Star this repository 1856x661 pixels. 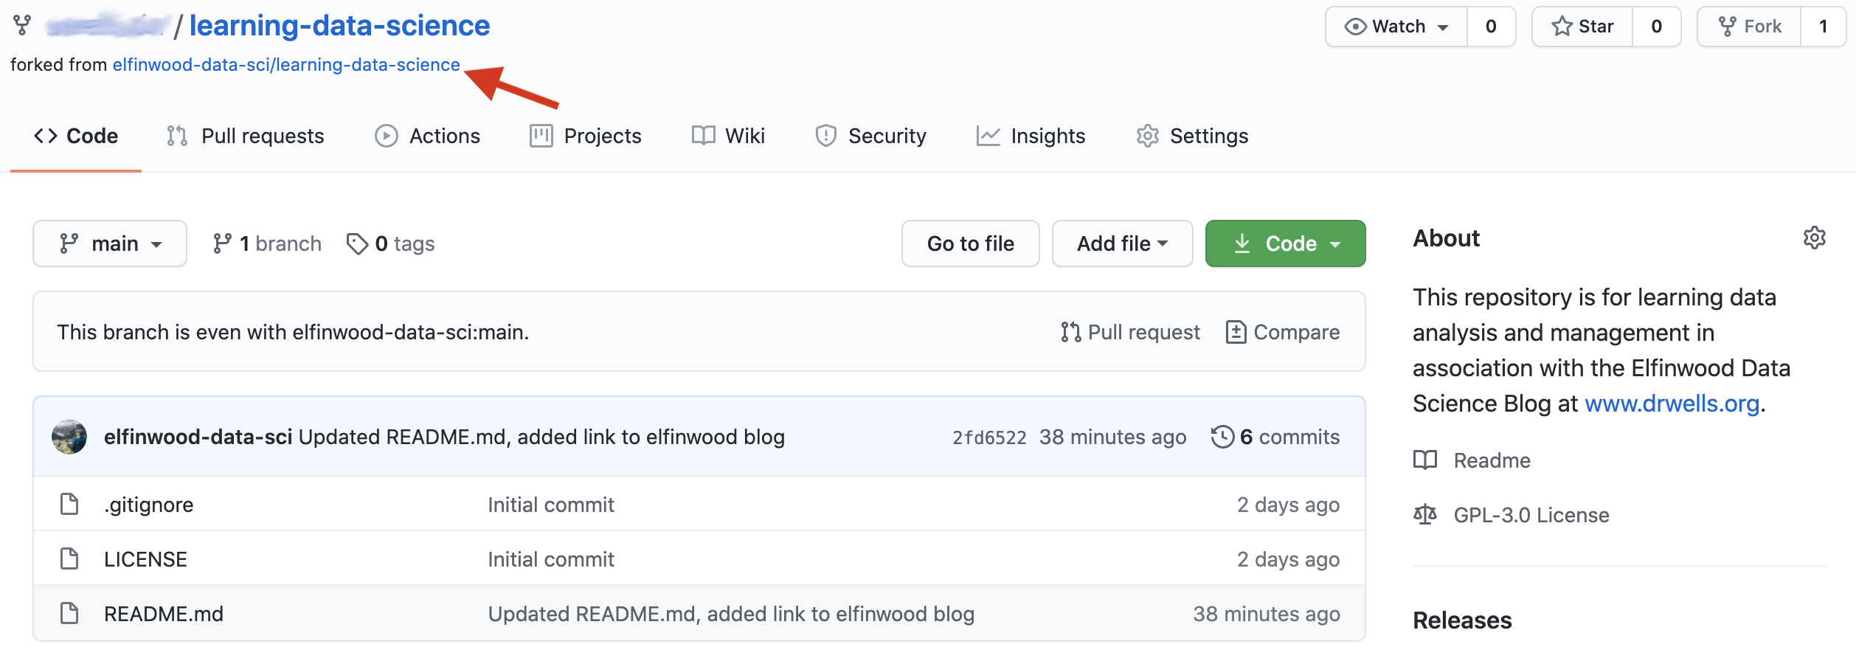pyautogui.click(x=1583, y=27)
